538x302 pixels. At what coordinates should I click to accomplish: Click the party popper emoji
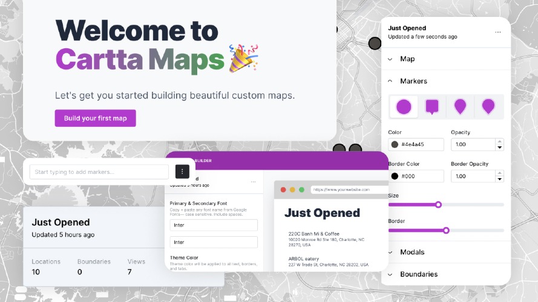coord(243,58)
